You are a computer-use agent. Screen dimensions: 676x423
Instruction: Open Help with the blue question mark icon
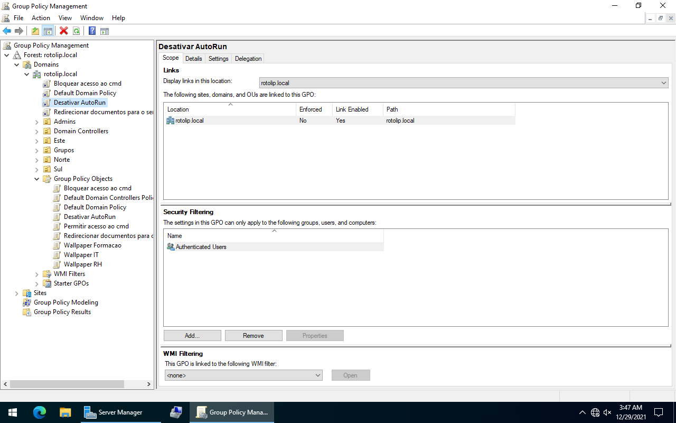click(92, 31)
